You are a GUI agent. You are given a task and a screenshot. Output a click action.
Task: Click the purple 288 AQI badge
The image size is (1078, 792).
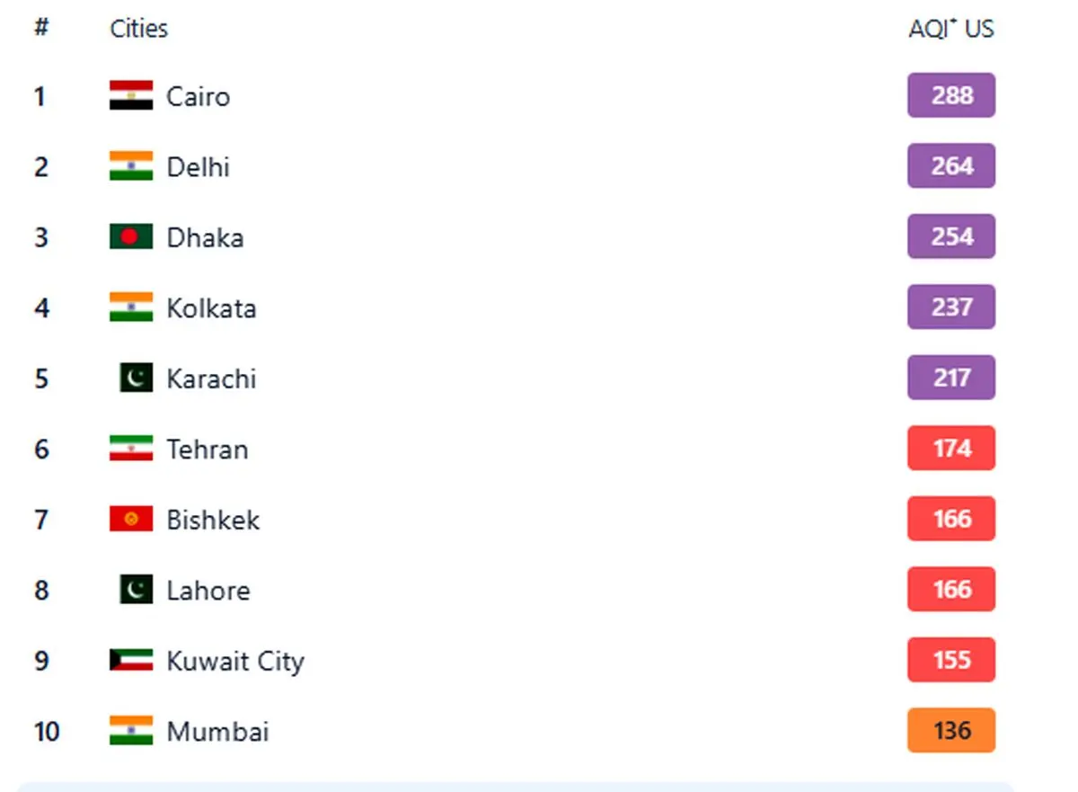[x=951, y=95]
